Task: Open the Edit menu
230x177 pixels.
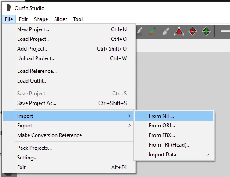Action: click(x=23, y=19)
